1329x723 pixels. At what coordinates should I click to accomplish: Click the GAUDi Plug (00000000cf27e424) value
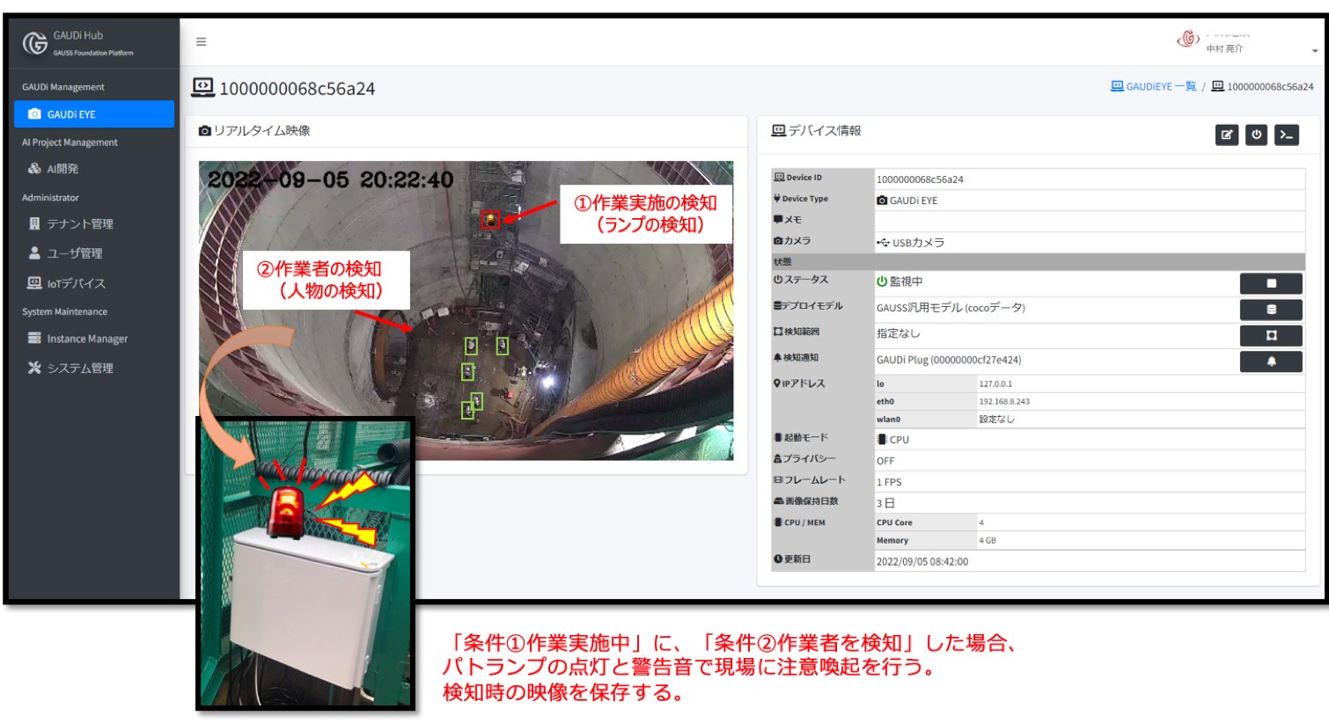pyautogui.click(x=949, y=360)
